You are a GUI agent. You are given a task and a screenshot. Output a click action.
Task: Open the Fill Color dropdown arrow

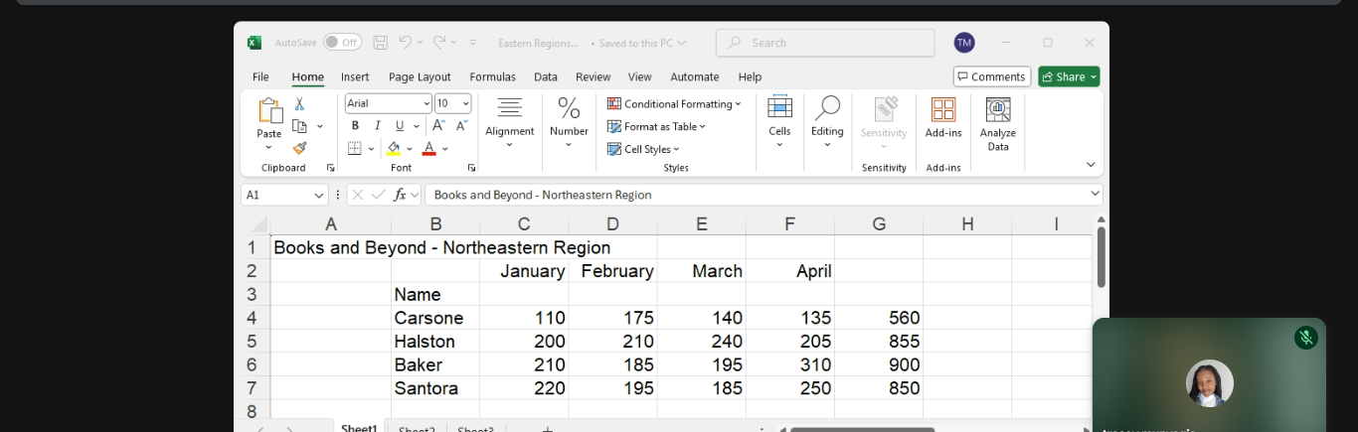tap(410, 149)
